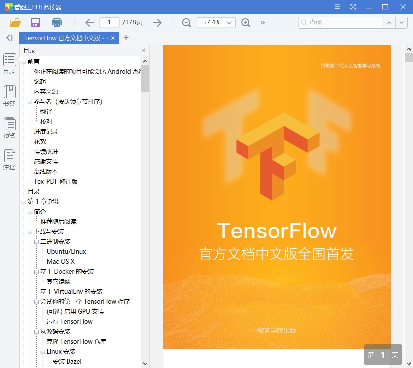413x368 pixels.
Task: Open the 注释 annotations panel
Action: 9,160
